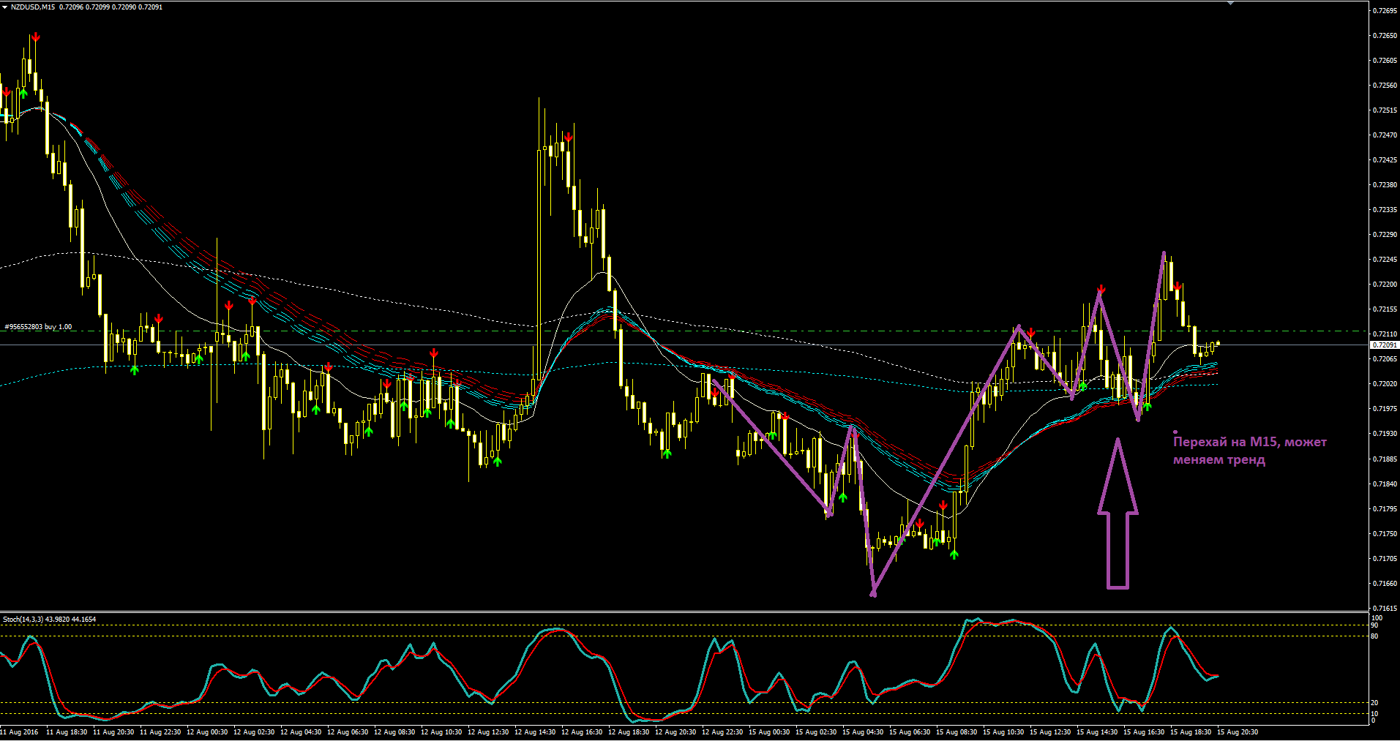Click price axis label 0.71660
This screenshot has height=741, width=1400.
click(x=1385, y=583)
